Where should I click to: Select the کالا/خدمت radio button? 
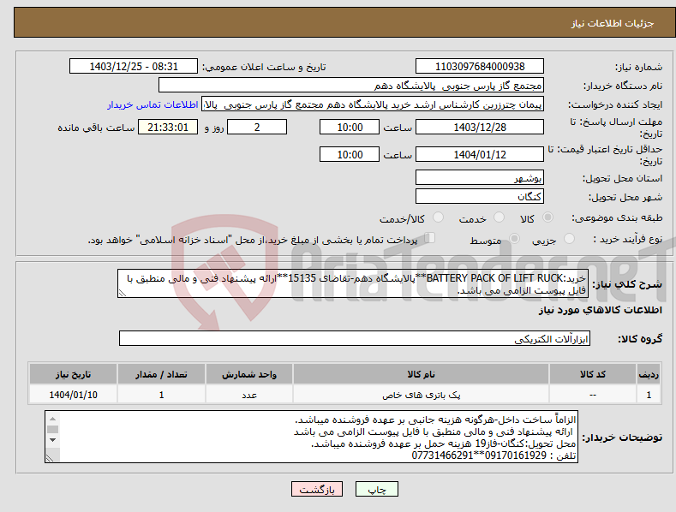(438, 217)
